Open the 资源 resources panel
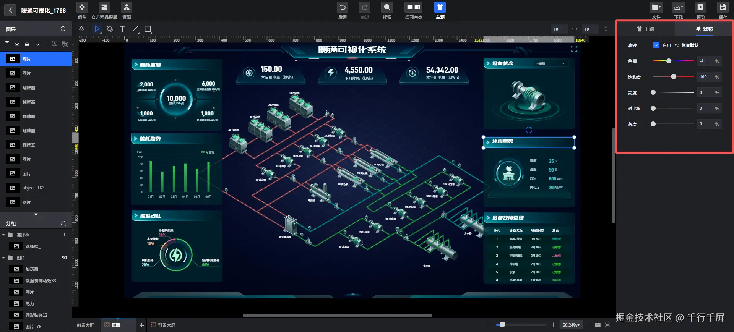This screenshot has width=734, height=332. point(127,10)
